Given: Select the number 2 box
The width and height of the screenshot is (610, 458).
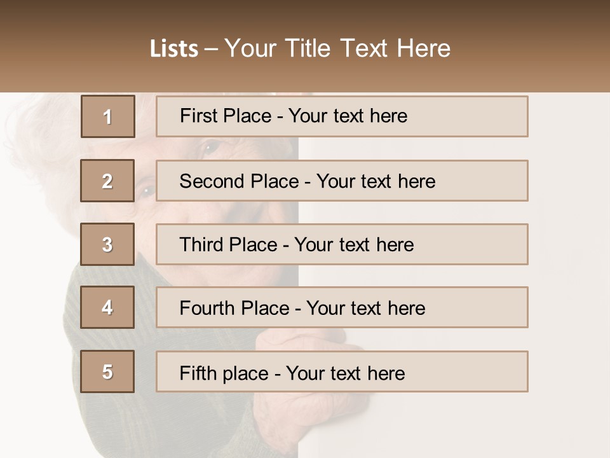Looking at the screenshot, I should tap(107, 181).
